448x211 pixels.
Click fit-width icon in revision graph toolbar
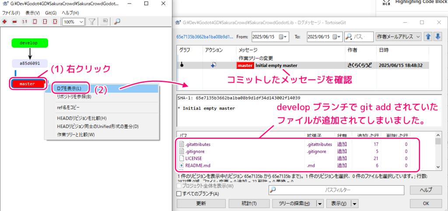point(45,22)
